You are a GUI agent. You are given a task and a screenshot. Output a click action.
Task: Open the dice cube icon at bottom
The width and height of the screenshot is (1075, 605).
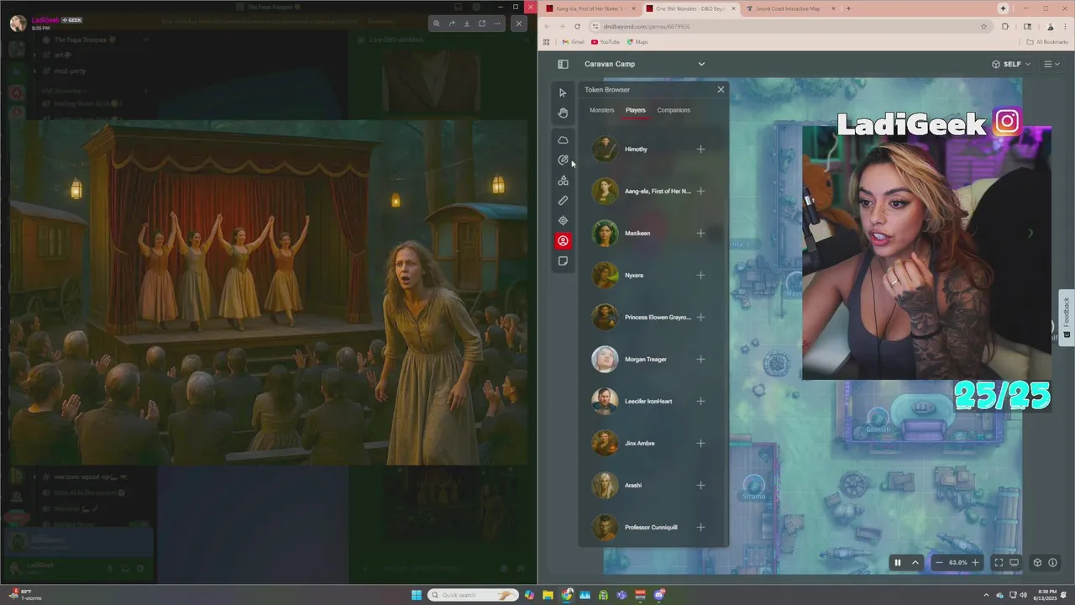pyautogui.click(x=1037, y=562)
